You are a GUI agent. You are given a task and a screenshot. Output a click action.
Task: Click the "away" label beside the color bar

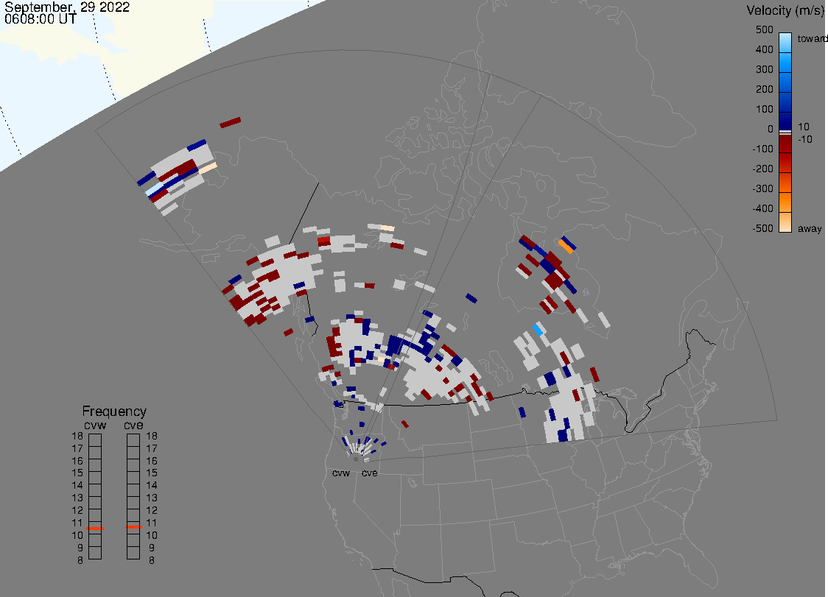[810, 228]
